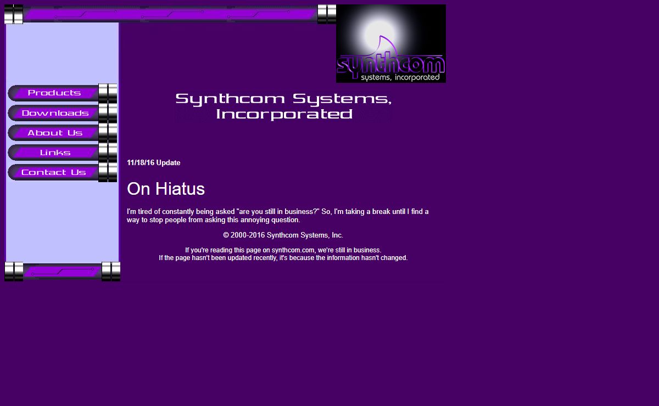Click the copyright 2000-2016 Synthcom Systems line
659x406 pixels.
283,235
